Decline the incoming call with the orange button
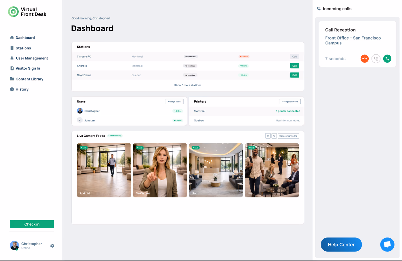This screenshot has height=261, width=402. pos(364,58)
